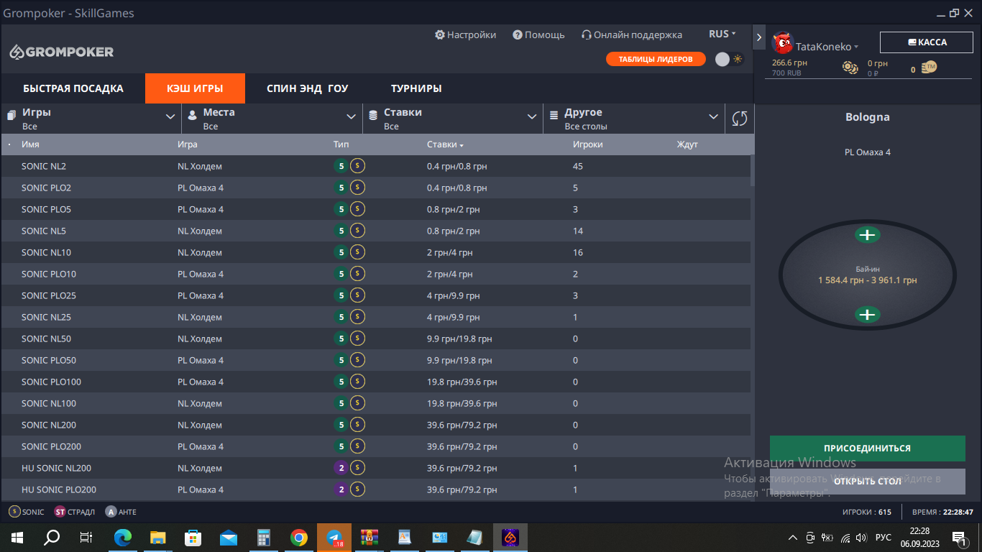This screenshot has width=982, height=552.
Task: Select the SONIC NL2 table row
Action: pyautogui.click(x=375, y=166)
